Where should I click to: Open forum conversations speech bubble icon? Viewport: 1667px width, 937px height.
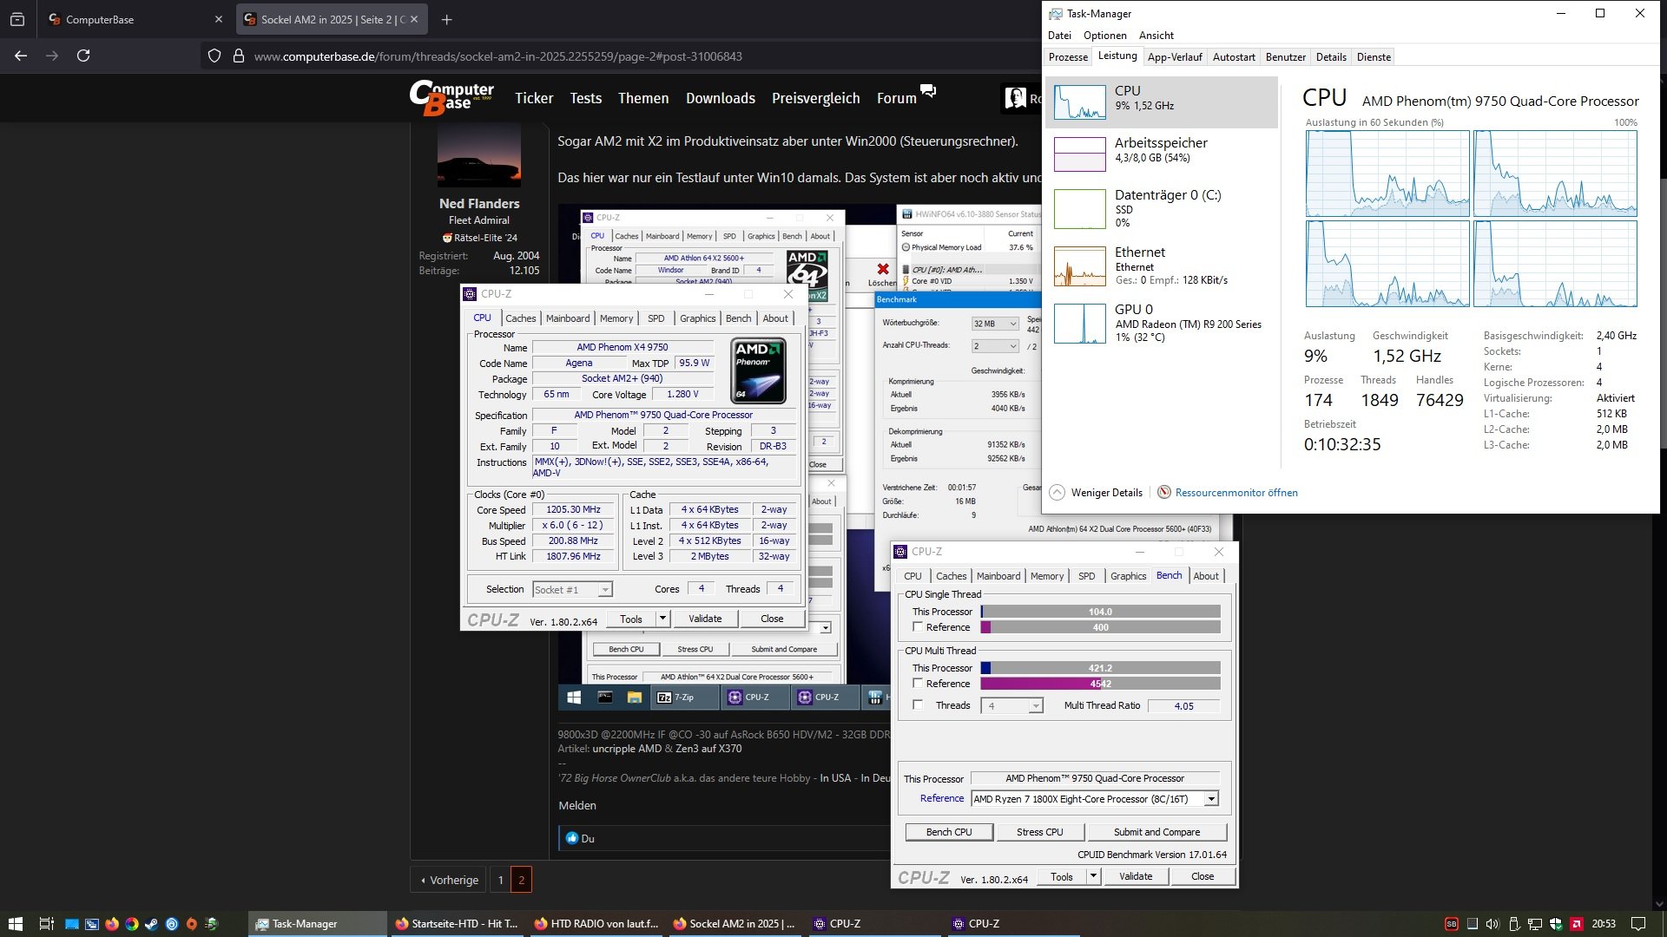pos(928,92)
